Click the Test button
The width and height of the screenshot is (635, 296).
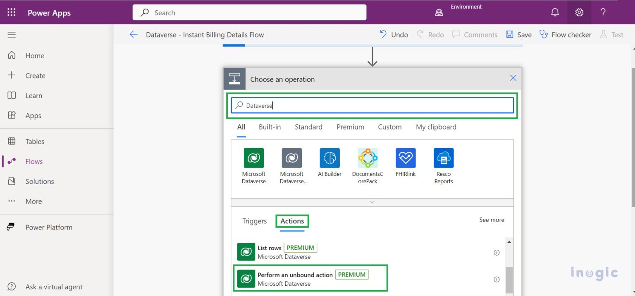[611, 35]
